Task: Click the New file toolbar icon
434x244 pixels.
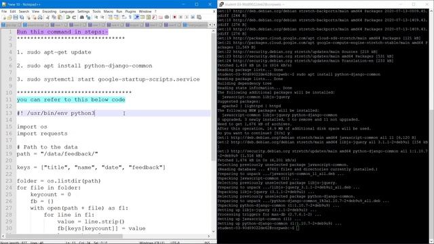Action: (x=4, y=18)
